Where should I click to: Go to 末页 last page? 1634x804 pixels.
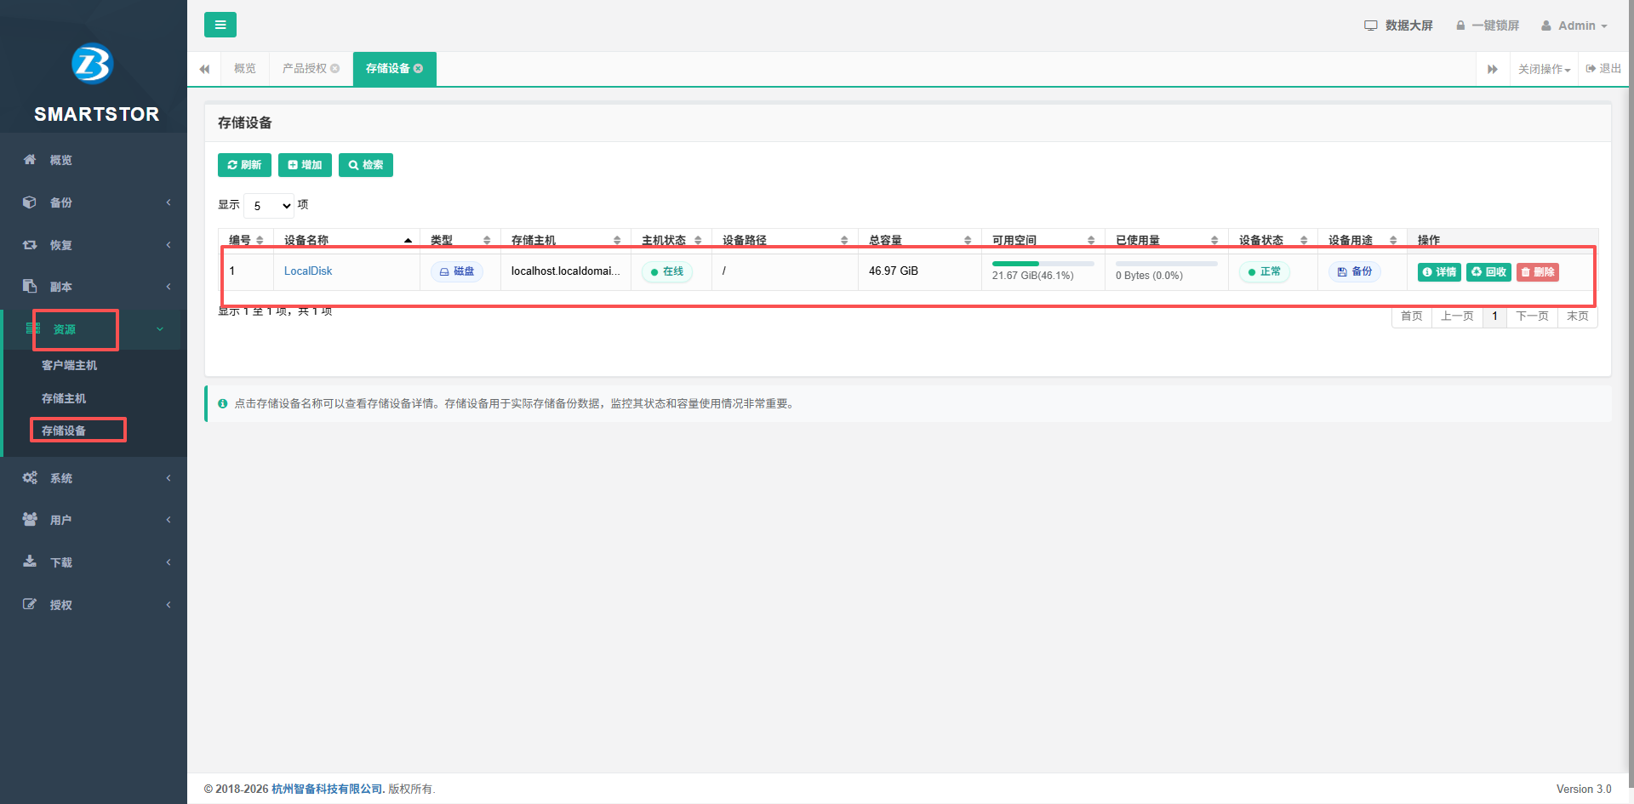tap(1578, 316)
